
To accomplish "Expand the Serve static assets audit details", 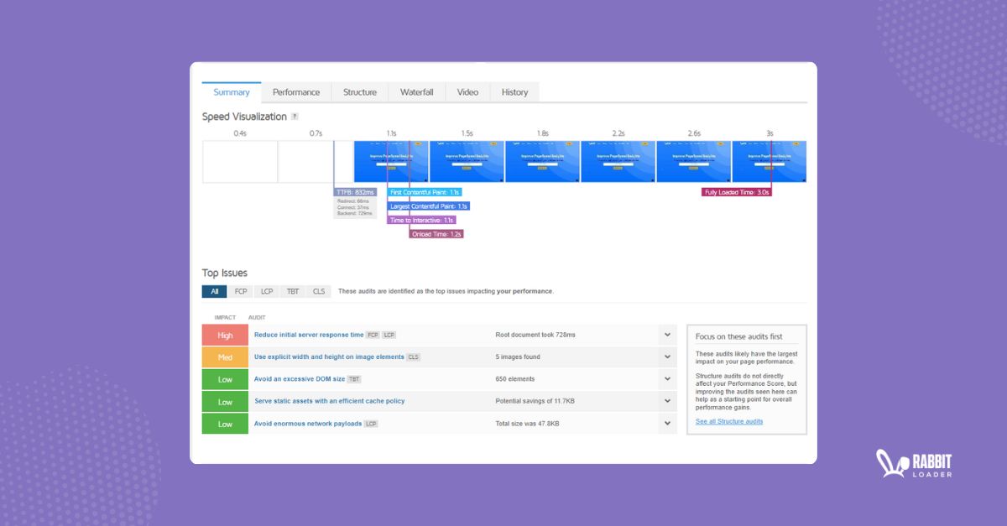I will [x=668, y=401].
